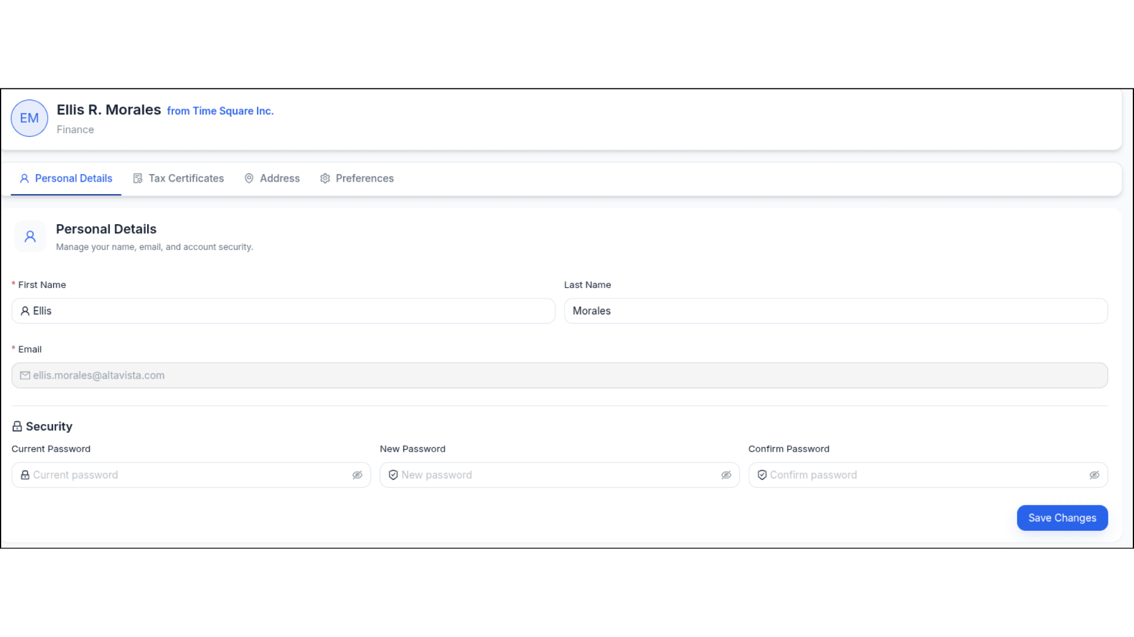1134x637 pixels.
Task: Click the shield icon in New Password field
Action: coord(393,475)
